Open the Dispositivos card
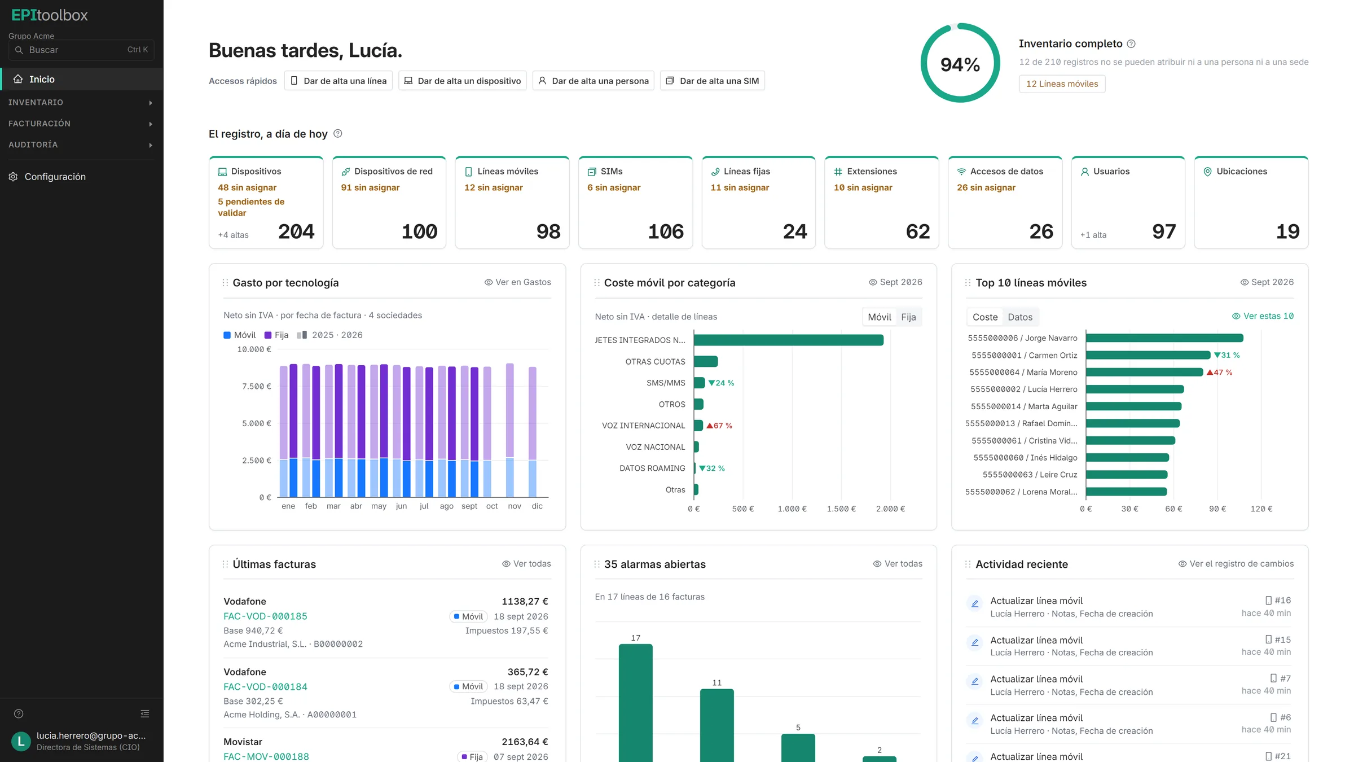The width and height of the screenshot is (1354, 762). tap(266, 203)
